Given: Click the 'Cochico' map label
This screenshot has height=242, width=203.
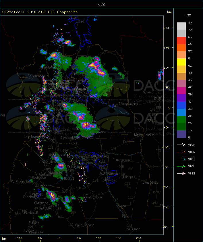Looking at the screenshot, I should click(x=120, y=206).
